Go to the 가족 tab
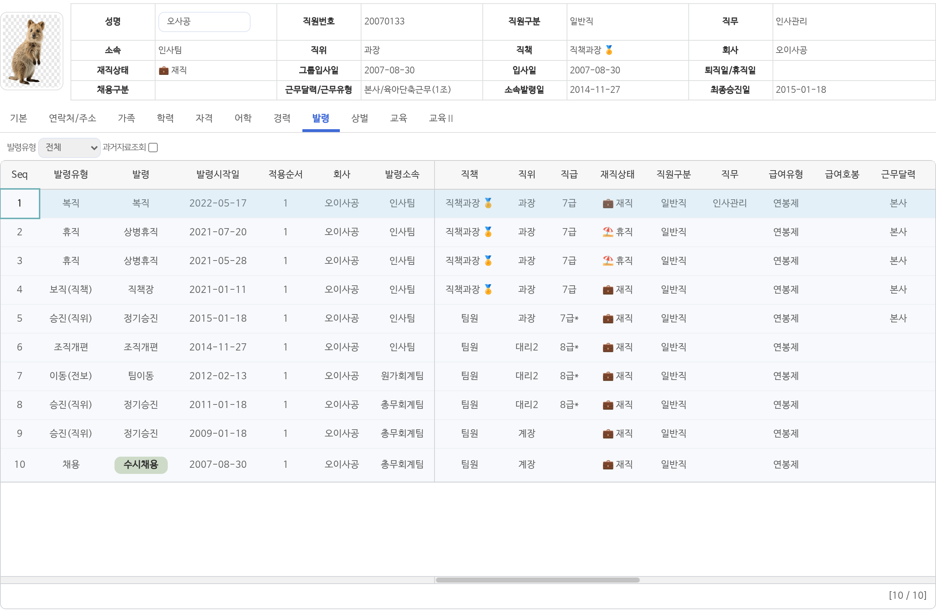The image size is (936, 611). [126, 118]
